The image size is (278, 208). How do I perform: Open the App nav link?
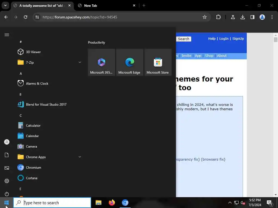pos(198,56)
